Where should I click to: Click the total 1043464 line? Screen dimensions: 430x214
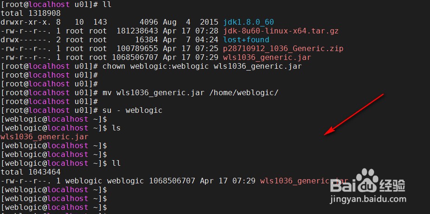pos(31,172)
